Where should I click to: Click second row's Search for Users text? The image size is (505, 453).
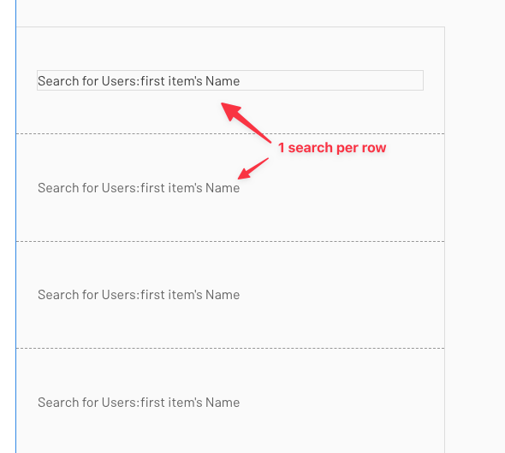click(139, 188)
